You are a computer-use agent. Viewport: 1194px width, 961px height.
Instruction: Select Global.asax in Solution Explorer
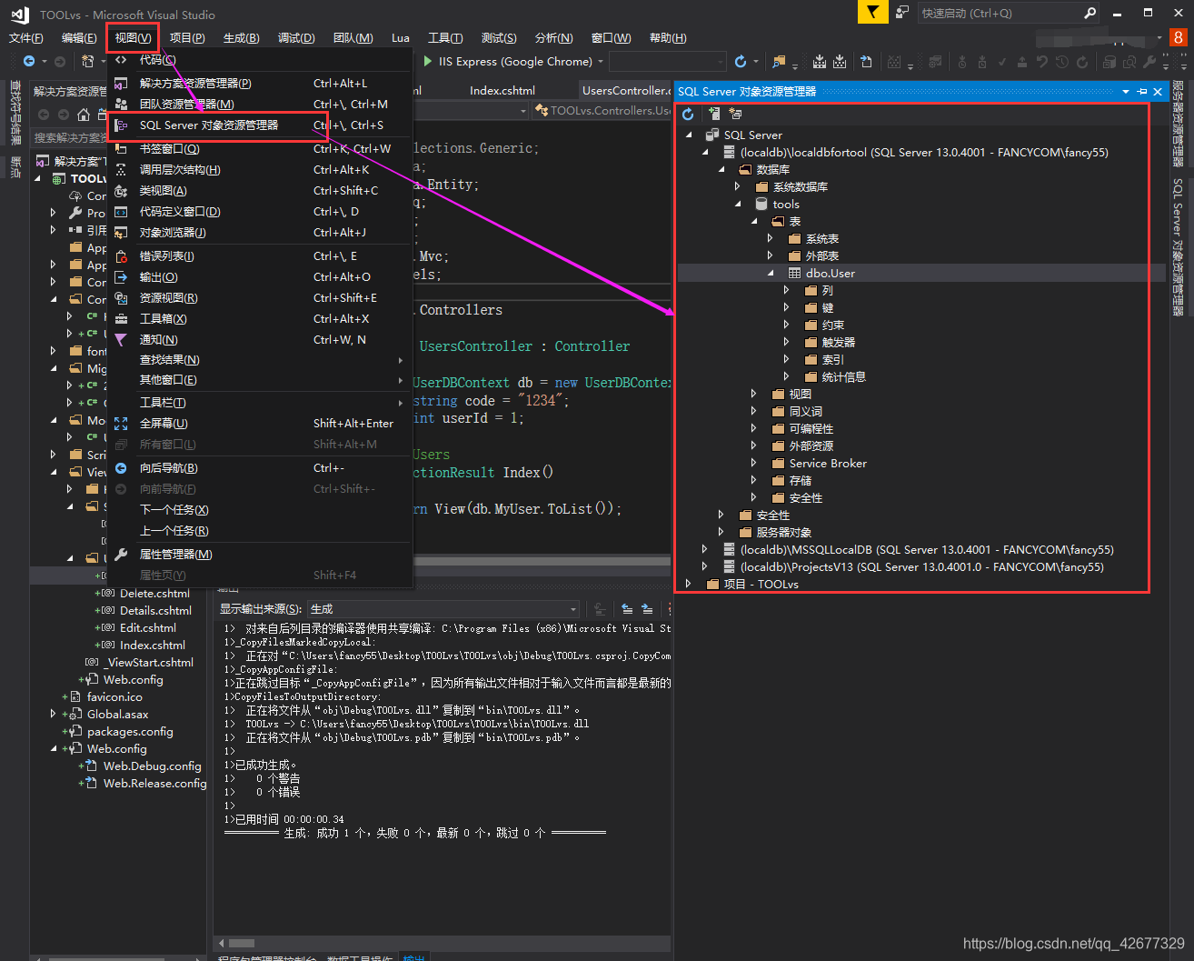tap(117, 715)
